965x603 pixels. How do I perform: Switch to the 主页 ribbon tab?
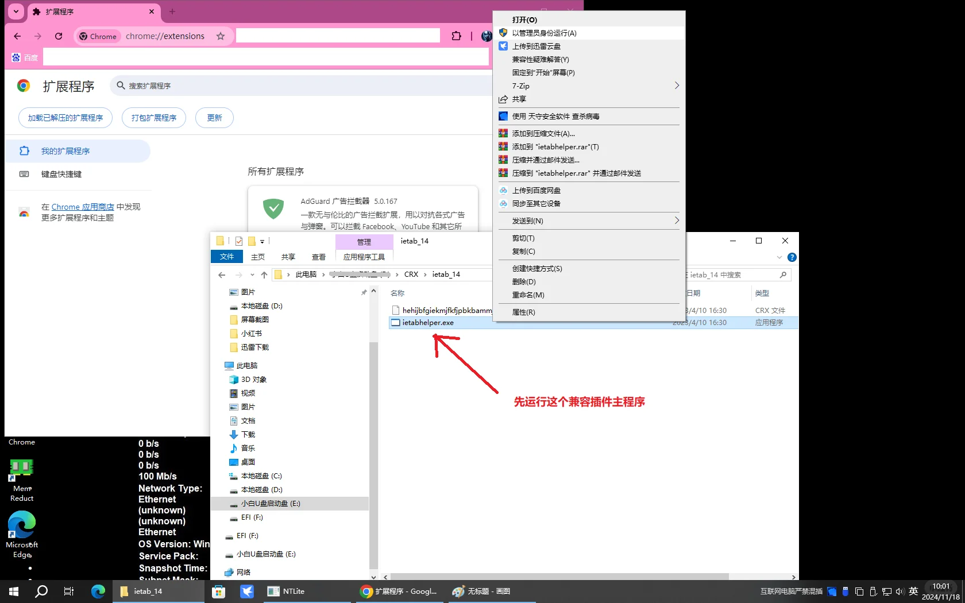click(258, 257)
